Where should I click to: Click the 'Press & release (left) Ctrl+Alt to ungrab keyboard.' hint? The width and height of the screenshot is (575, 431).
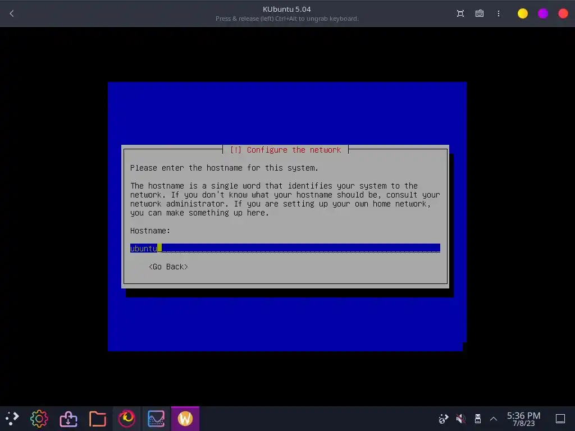287,19
